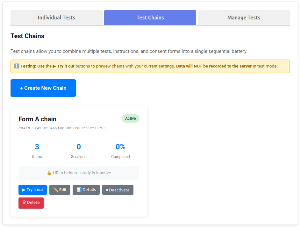Toggle chain status via the Deactivate control
The width and height of the screenshot is (301, 229).
(118, 190)
